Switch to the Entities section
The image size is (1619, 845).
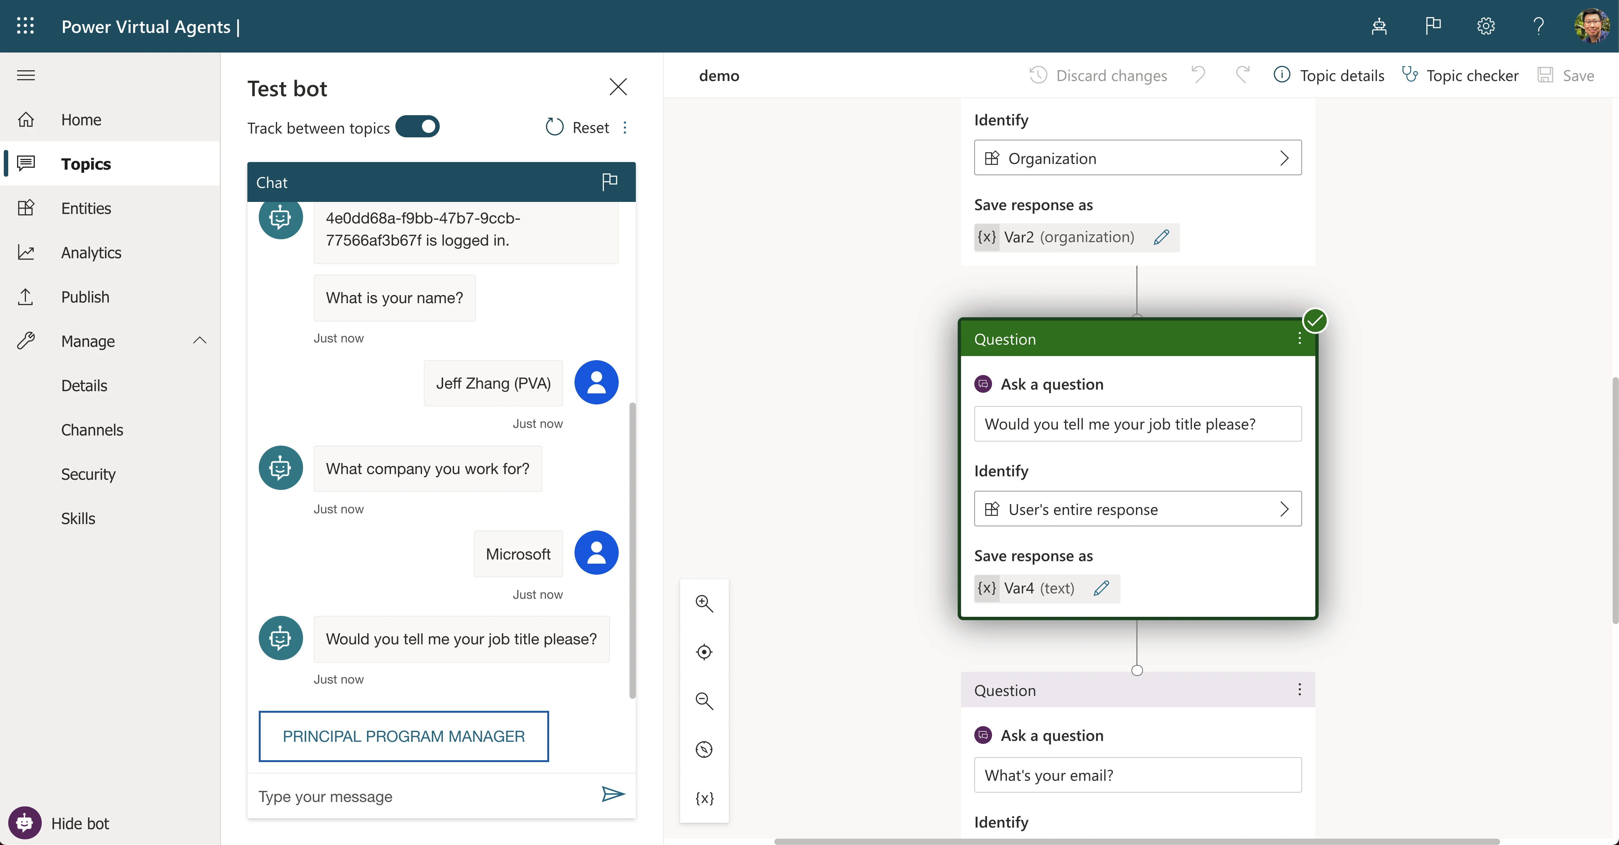[86, 208]
